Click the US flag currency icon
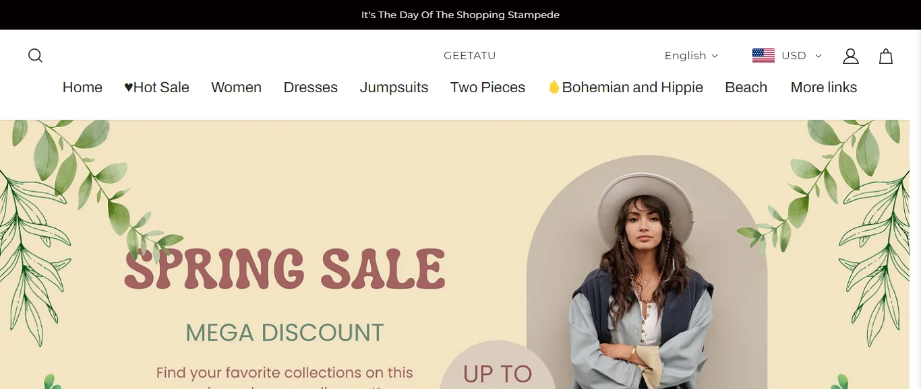This screenshot has height=389, width=921. click(x=763, y=56)
